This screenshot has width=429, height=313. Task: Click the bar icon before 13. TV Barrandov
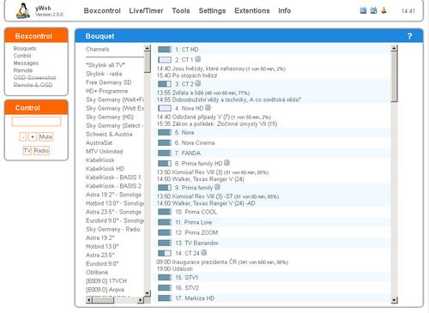(x=165, y=243)
